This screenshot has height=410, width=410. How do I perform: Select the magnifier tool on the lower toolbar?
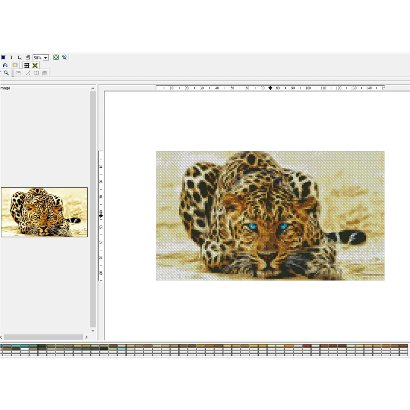click(x=7, y=73)
